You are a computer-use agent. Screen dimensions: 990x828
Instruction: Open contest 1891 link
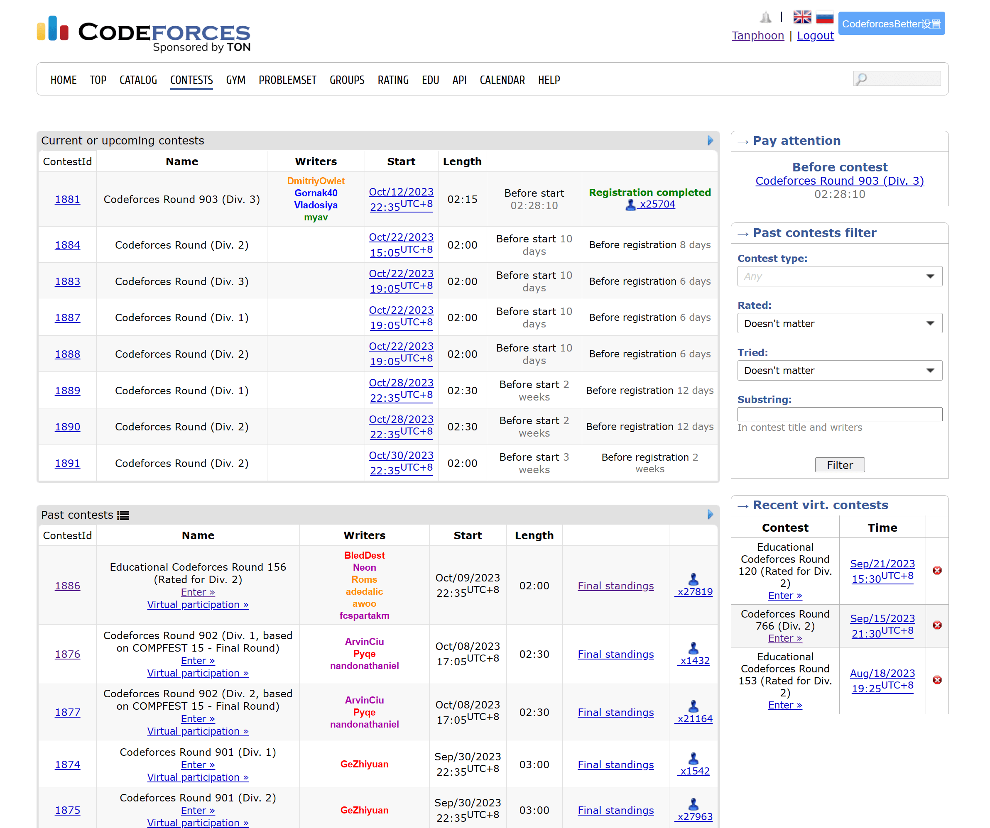(x=67, y=463)
